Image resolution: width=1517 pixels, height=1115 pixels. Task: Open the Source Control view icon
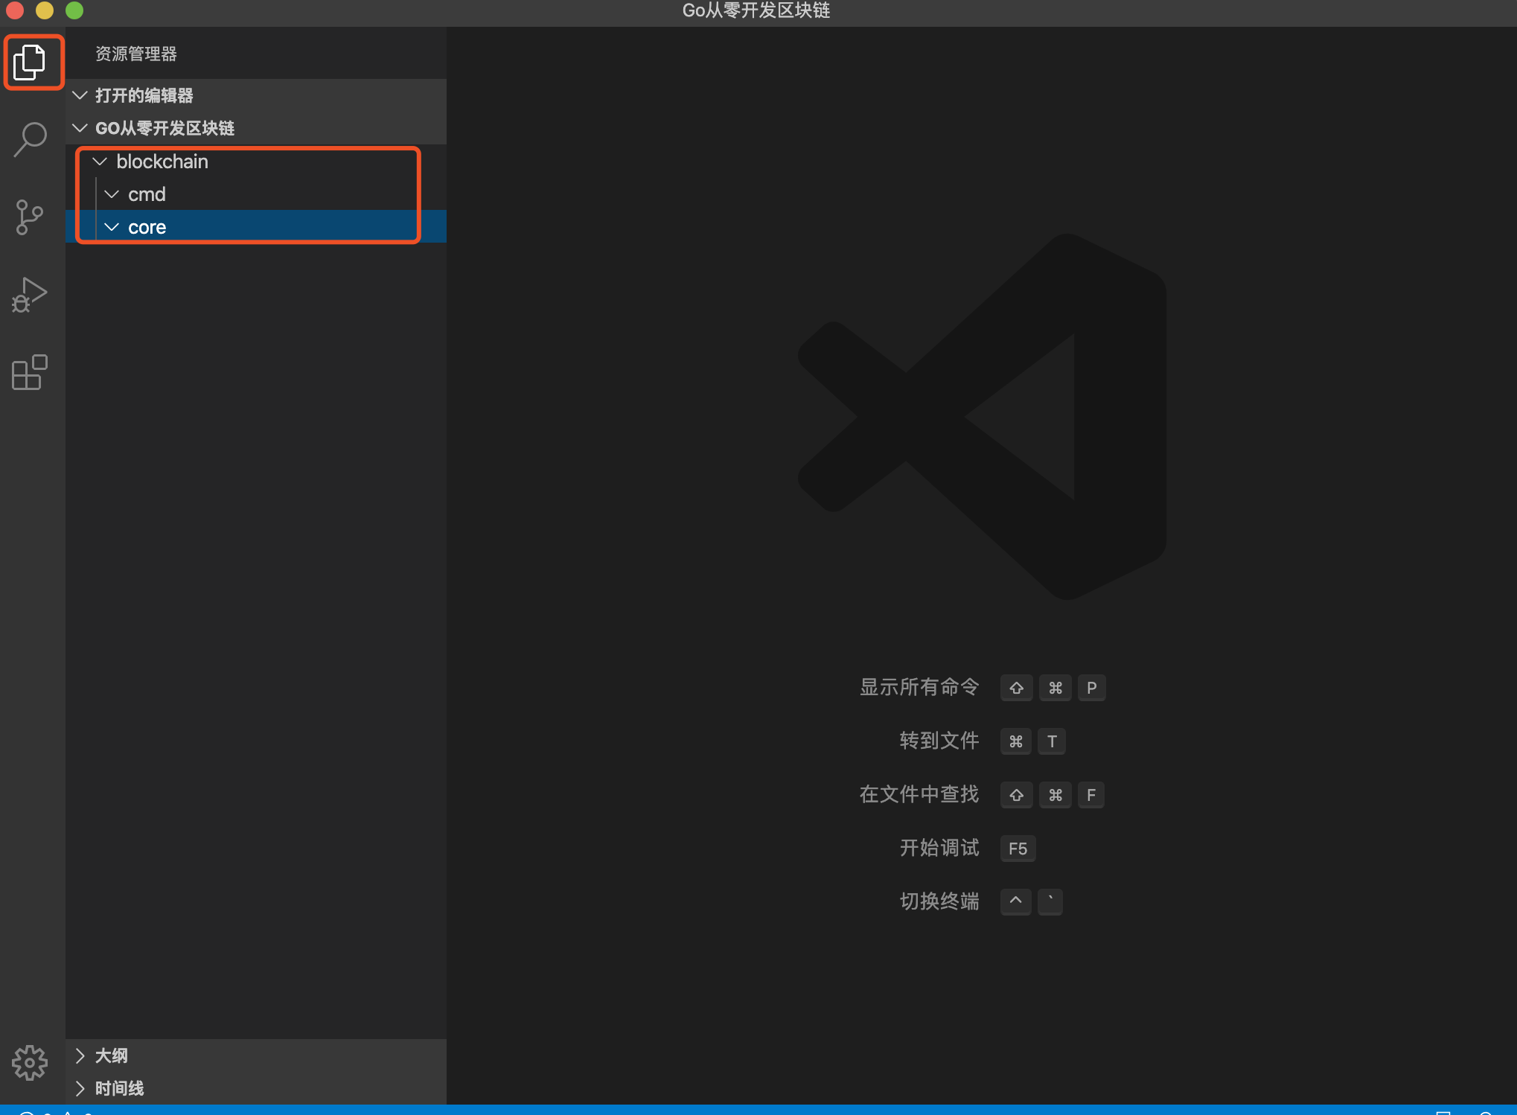click(x=30, y=217)
